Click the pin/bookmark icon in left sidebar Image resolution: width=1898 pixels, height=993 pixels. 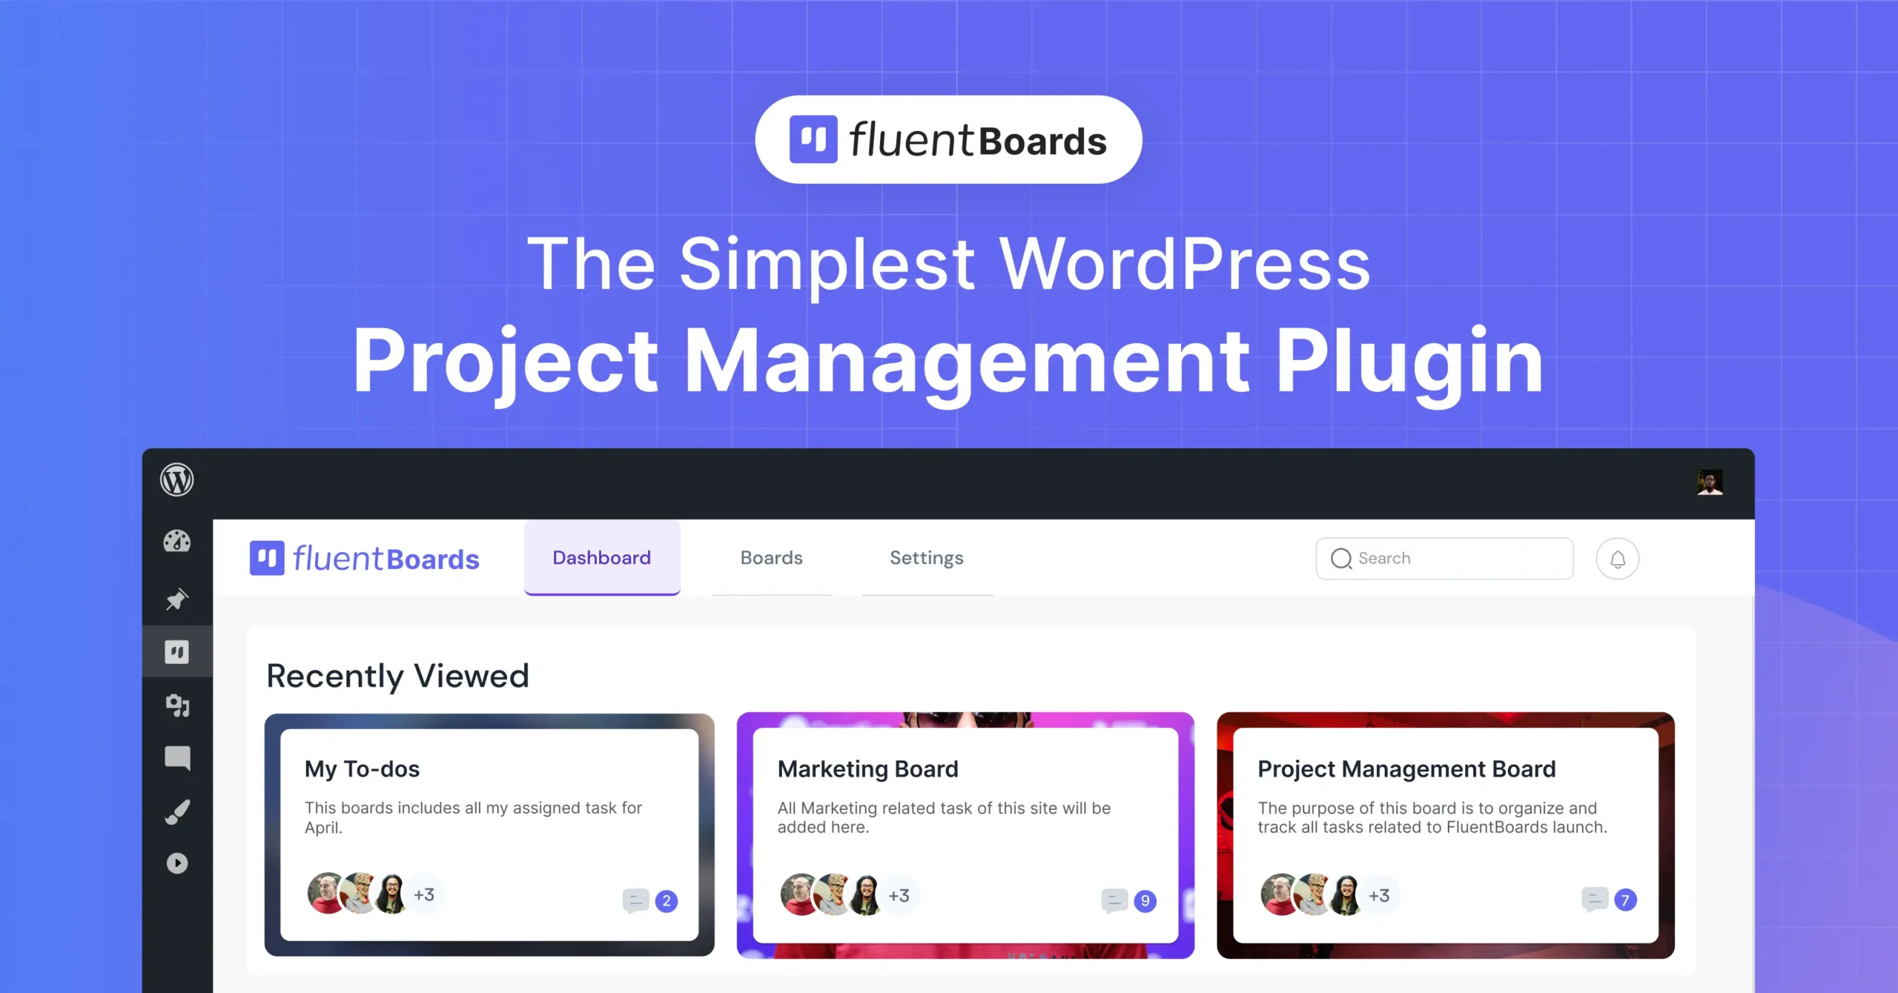[x=174, y=597]
